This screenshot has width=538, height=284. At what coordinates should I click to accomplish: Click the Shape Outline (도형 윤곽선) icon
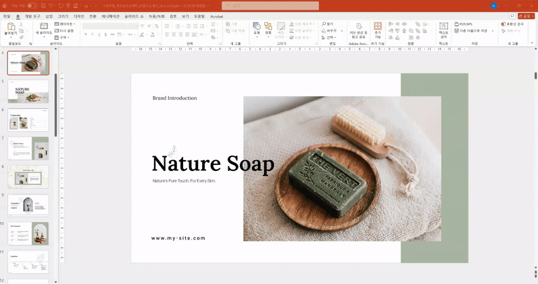pos(292,31)
